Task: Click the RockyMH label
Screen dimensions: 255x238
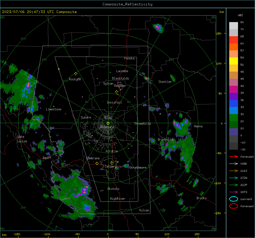Action: click(x=75, y=79)
